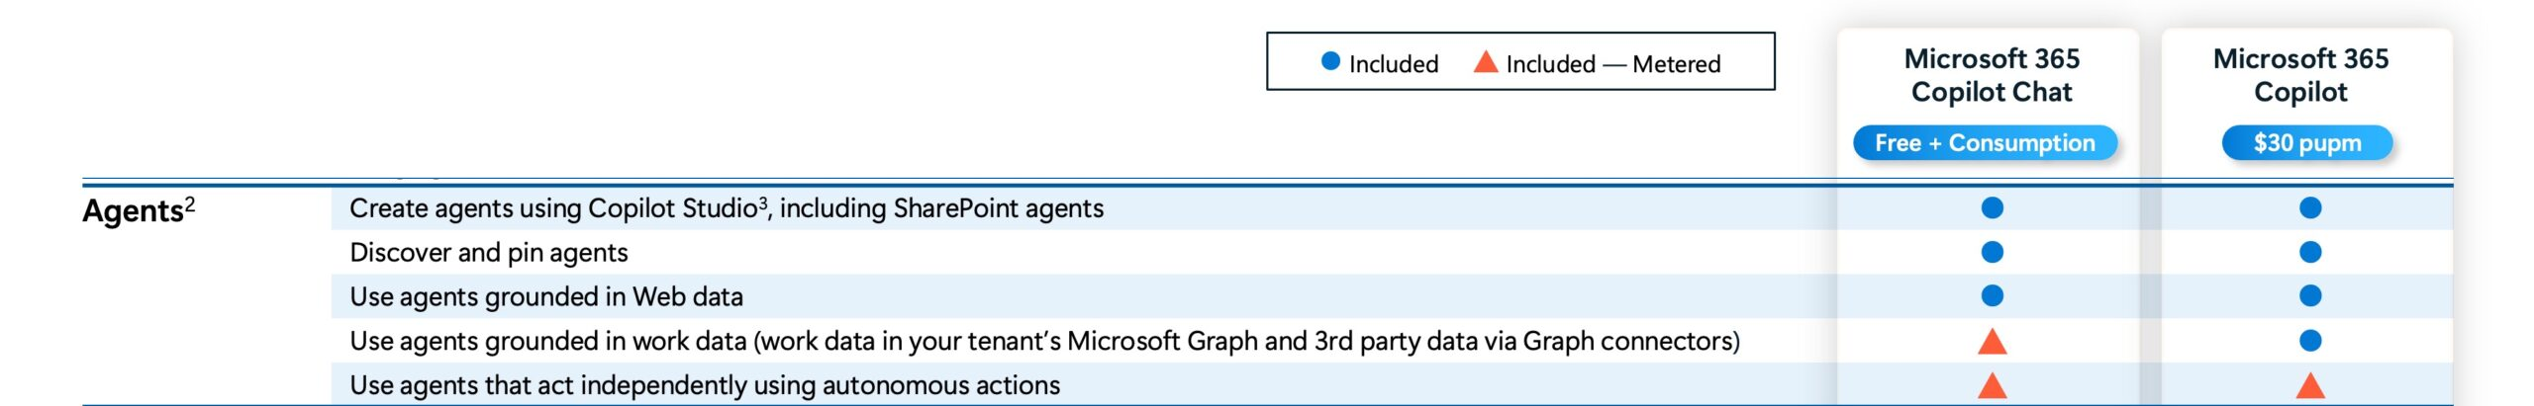
Task: Click Use agents that act independently row text
Action: pos(705,385)
